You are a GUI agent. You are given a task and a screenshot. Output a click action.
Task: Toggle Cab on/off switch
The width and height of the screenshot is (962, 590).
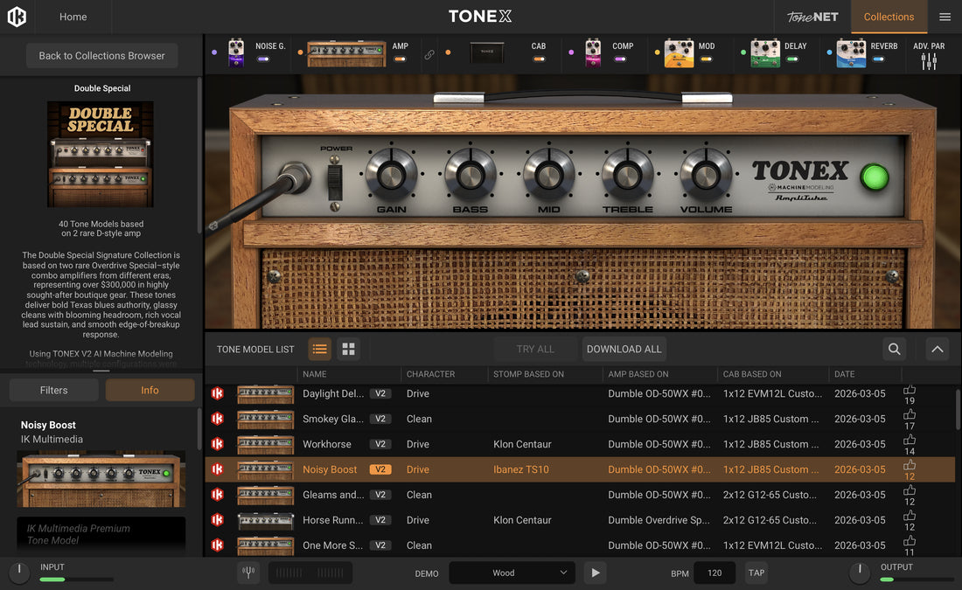click(x=539, y=59)
